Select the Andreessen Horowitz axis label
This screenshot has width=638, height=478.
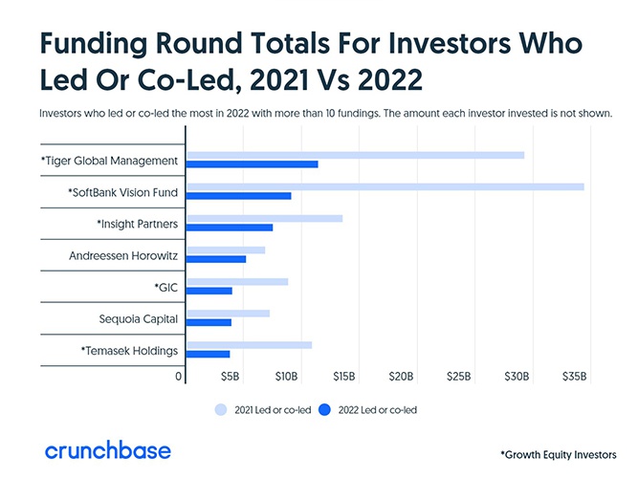(x=123, y=255)
